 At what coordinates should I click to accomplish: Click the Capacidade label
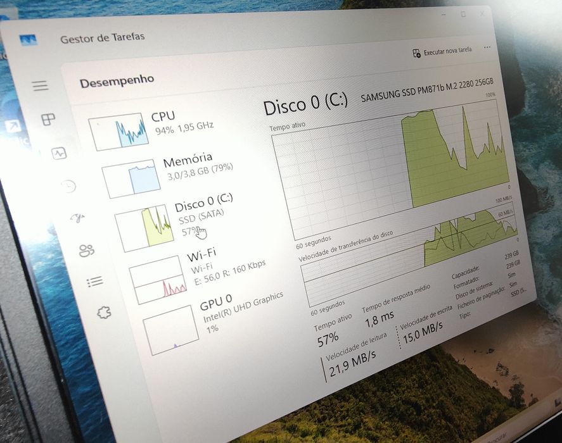tap(465, 273)
